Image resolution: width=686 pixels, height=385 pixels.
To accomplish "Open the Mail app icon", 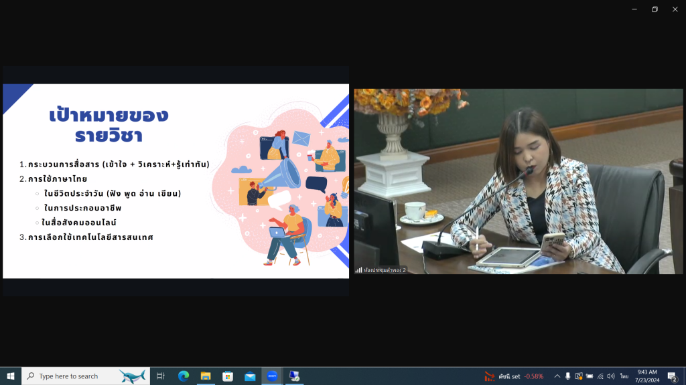I will [250, 376].
